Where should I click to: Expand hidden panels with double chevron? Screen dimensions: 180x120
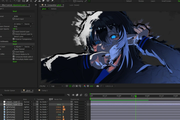pyautogui.click(x=36, y=5)
